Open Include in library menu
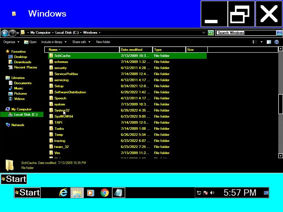Screen dimensions: 283x212 (x=54, y=42)
